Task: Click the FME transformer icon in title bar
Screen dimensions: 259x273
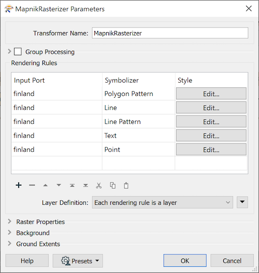Action: click(9, 9)
